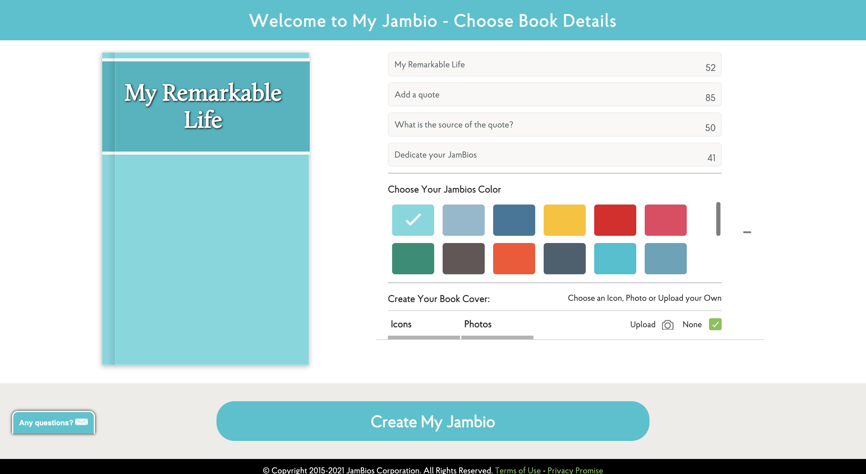This screenshot has height=474, width=866.
Task: Click the quote source input field
Action: click(554, 125)
